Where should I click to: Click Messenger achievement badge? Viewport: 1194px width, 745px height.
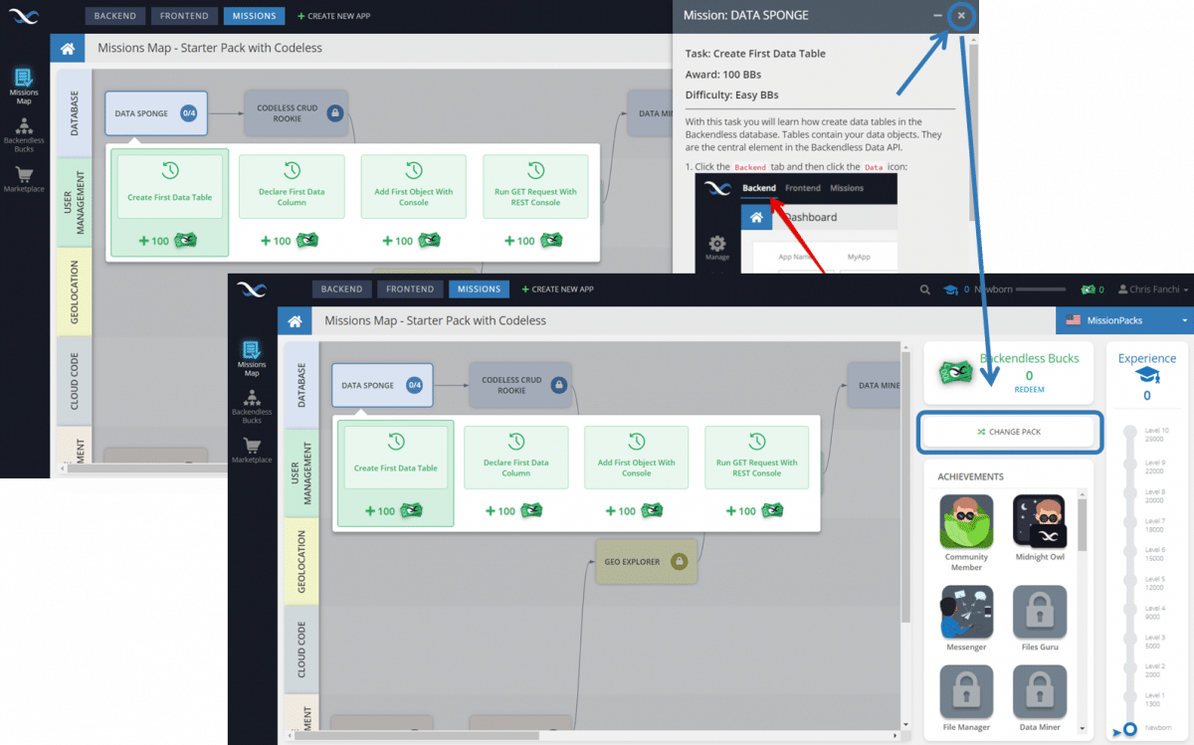pos(966,612)
